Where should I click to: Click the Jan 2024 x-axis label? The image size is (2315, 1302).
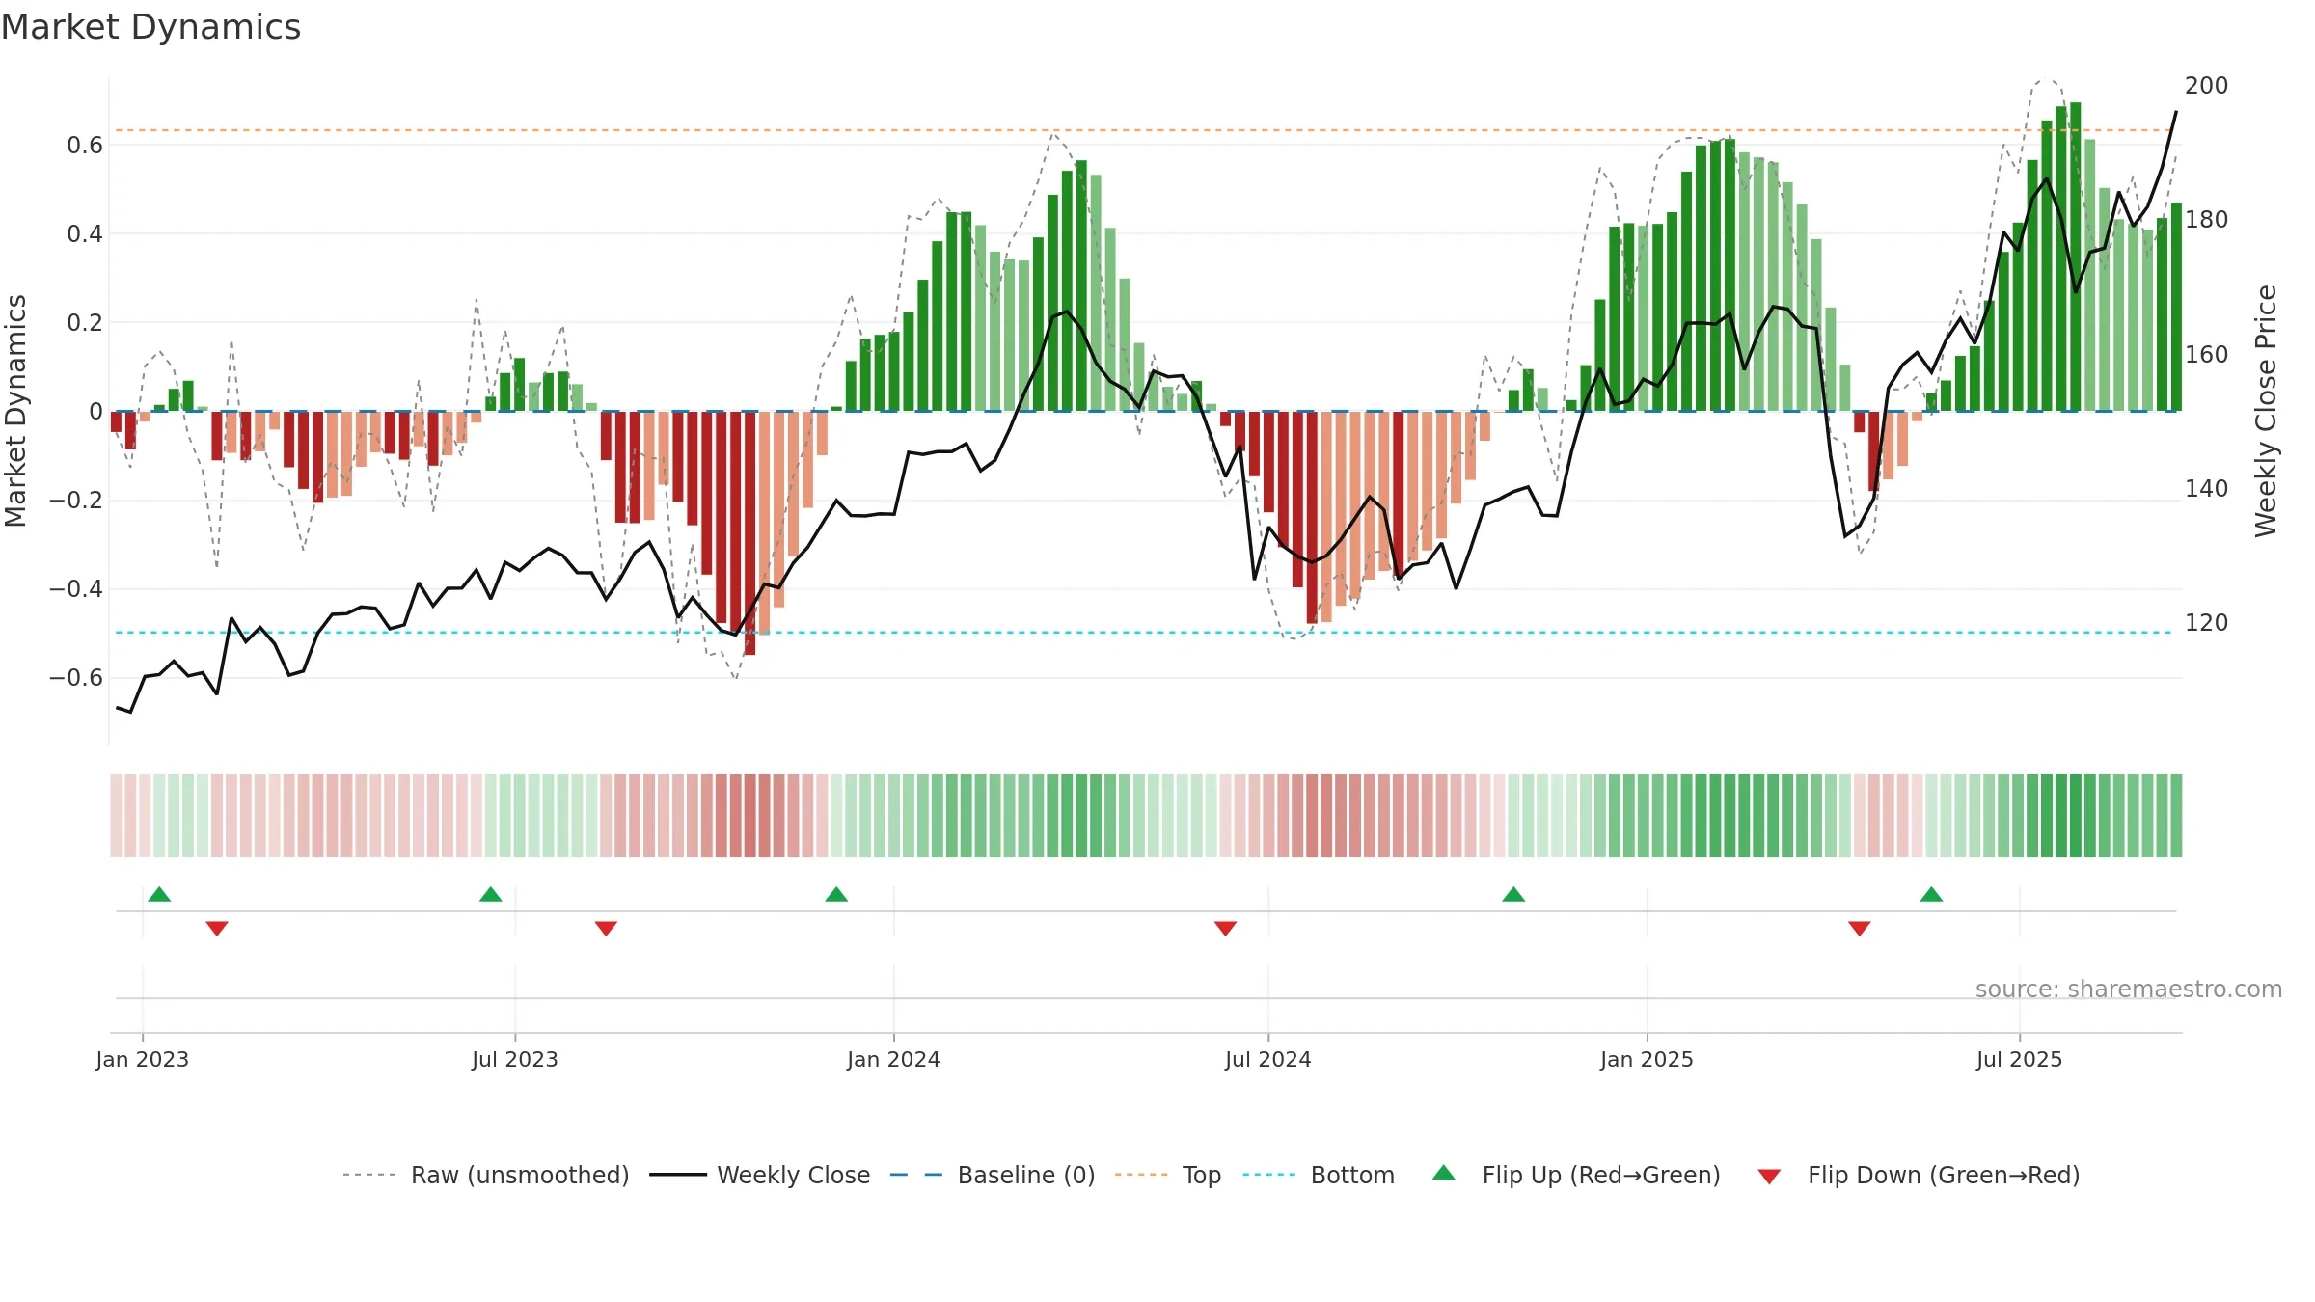tap(893, 1059)
